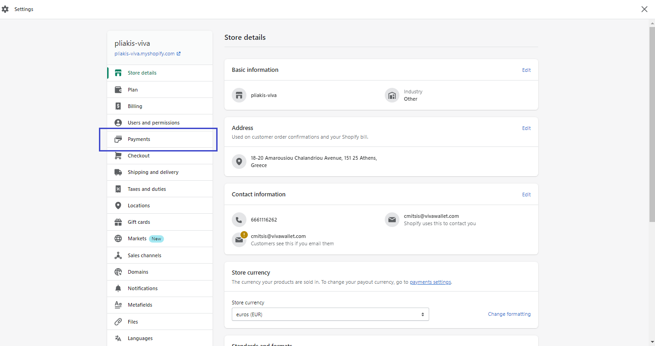
Task: Close the Settings page with X
Action: [x=644, y=9]
